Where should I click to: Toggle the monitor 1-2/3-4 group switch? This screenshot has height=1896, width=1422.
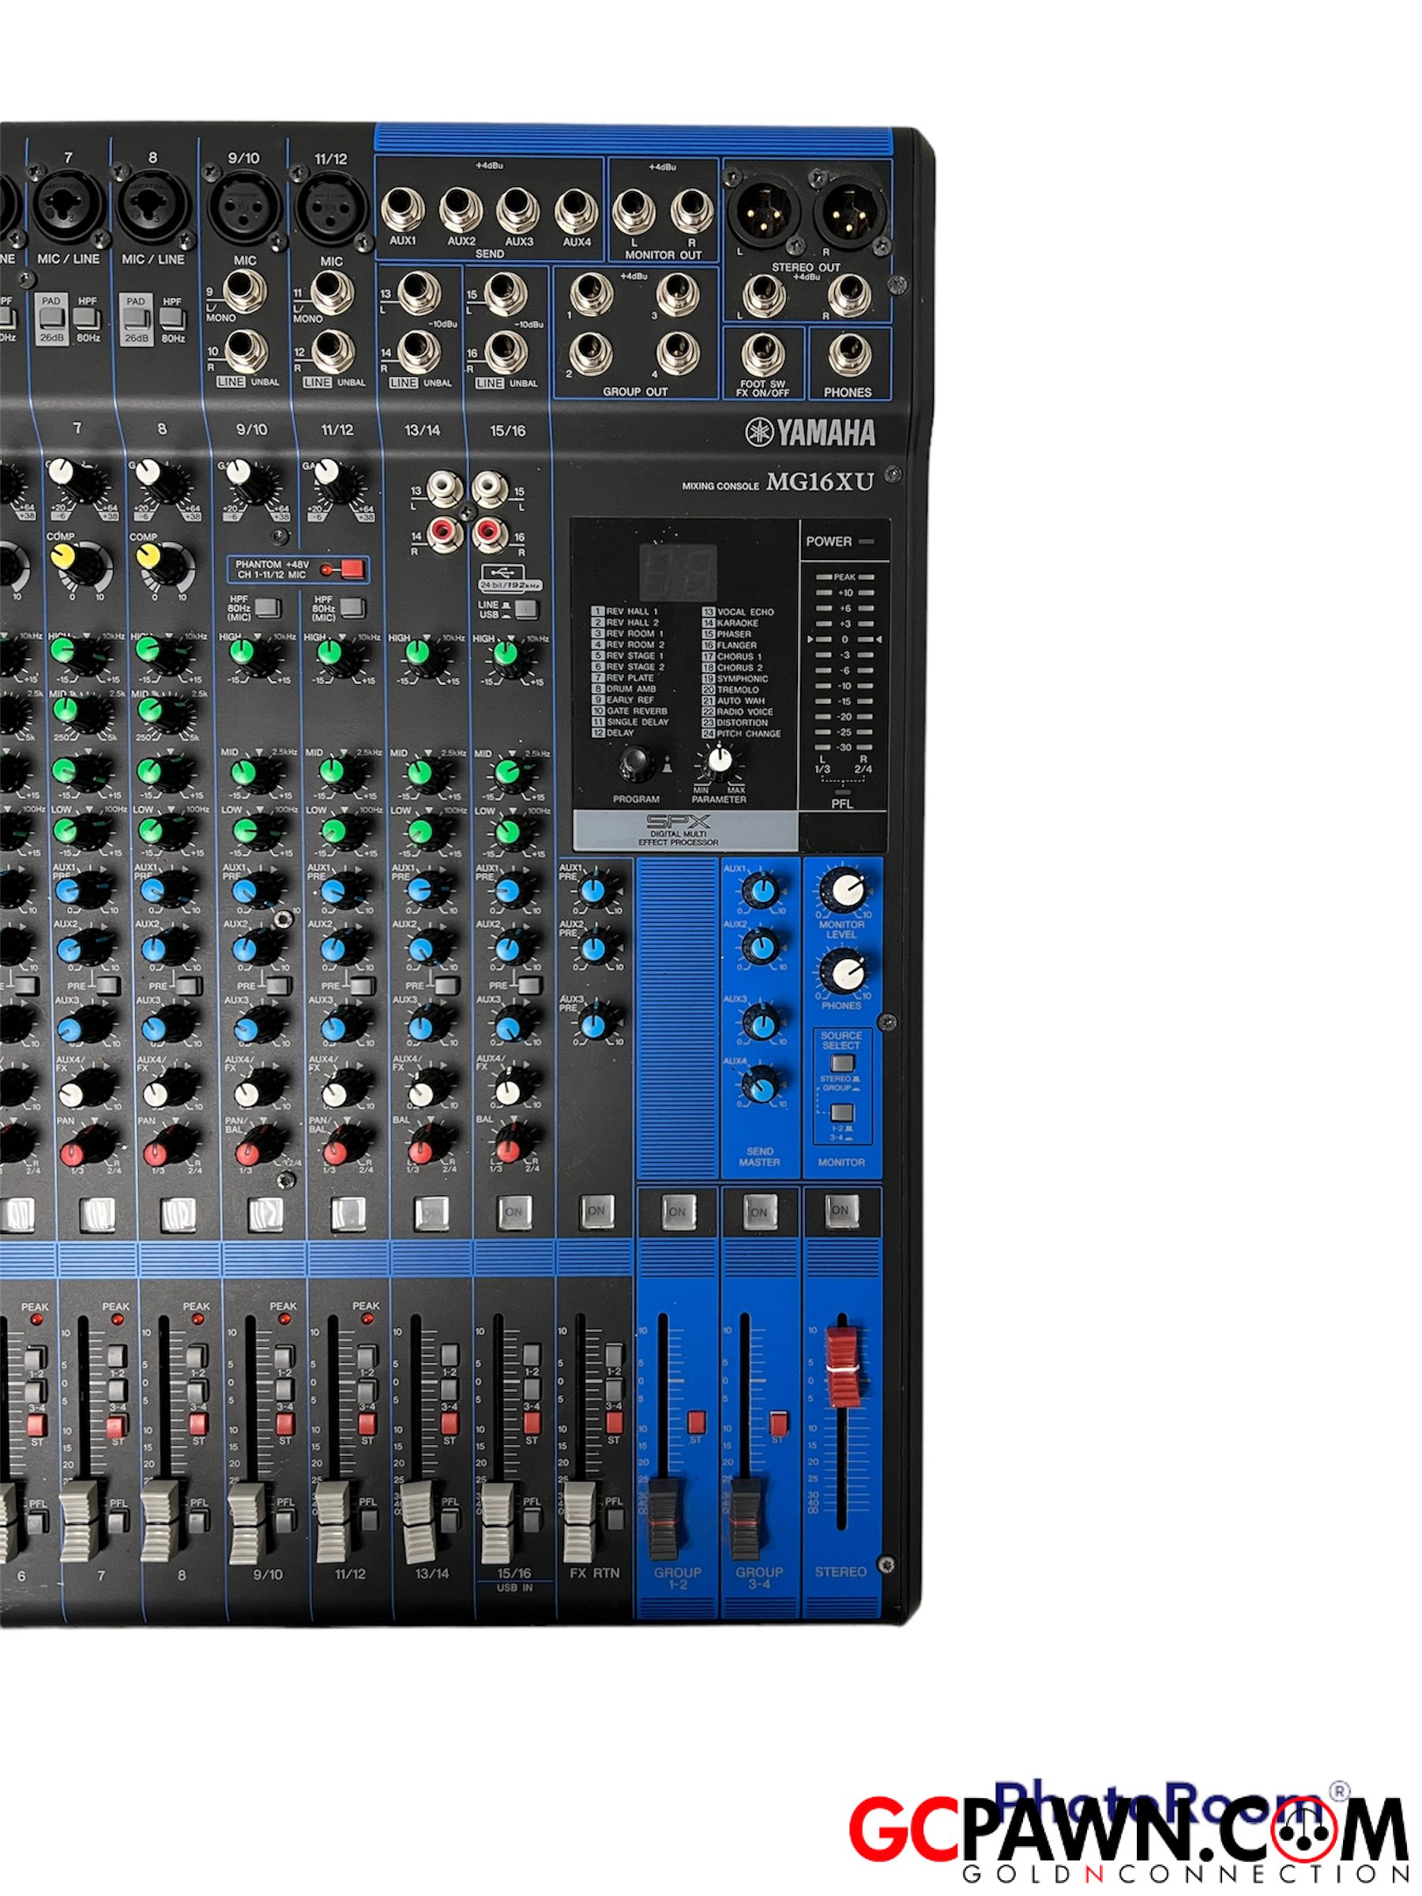(843, 1112)
